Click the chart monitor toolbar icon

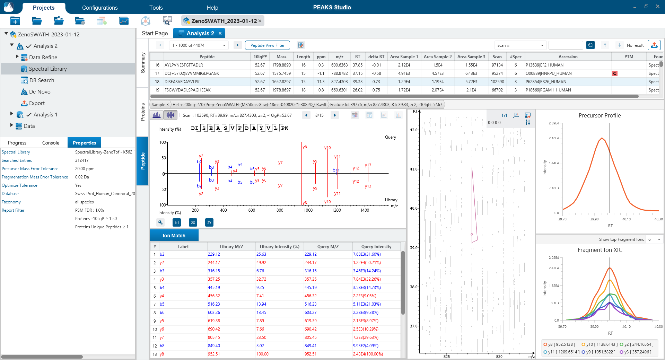click(x=124, y=21)
